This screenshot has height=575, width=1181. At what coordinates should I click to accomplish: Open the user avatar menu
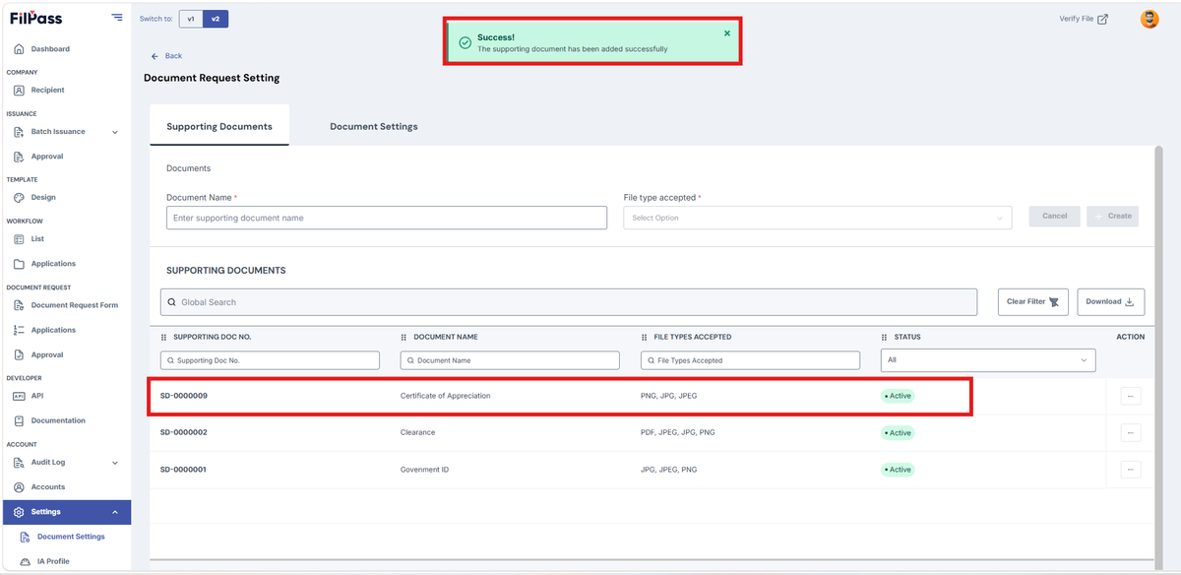click(1150, 19)
